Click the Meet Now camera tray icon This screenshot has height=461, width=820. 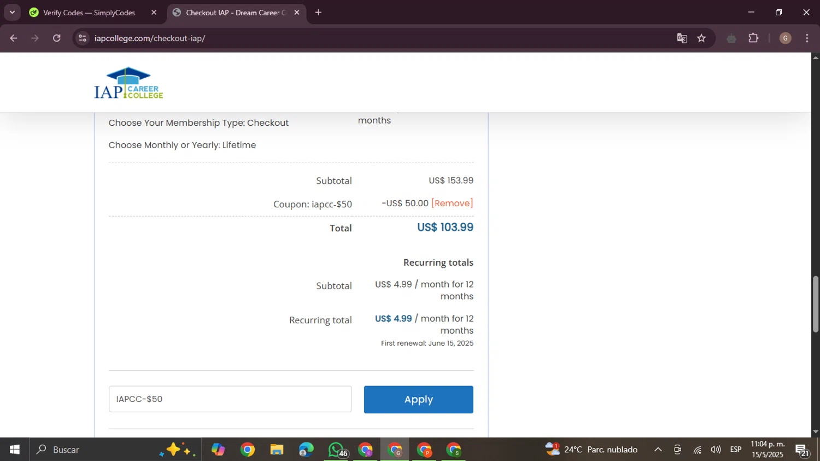pyautogui.click(x=677, y=450)
